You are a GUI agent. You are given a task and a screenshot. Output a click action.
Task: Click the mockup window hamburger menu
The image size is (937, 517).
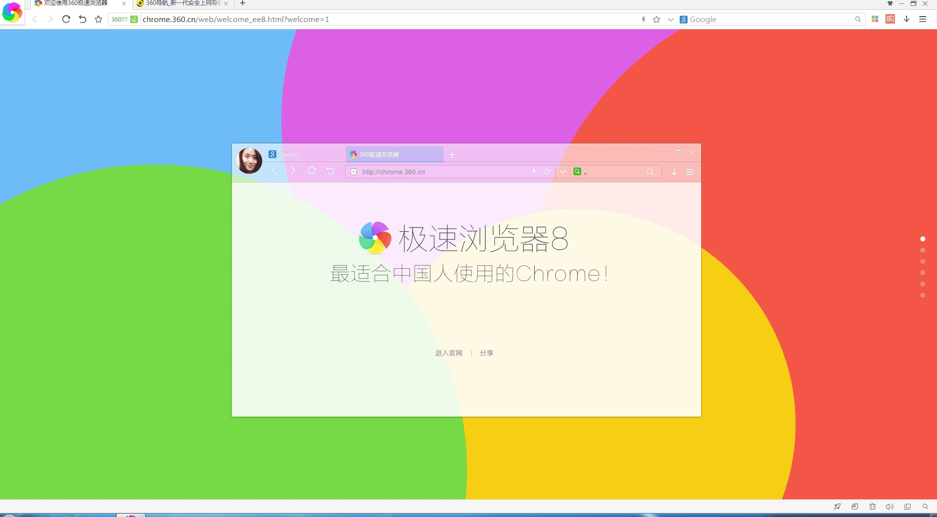pyautogui.click(x=690, y=172)
